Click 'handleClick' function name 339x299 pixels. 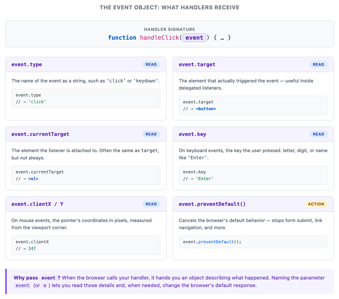click(x=160, y=38)
